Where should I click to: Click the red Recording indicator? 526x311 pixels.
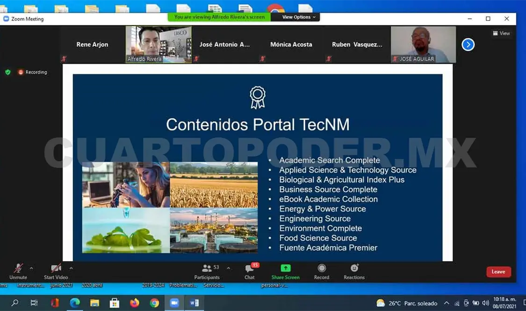click(x=32, y=72)
